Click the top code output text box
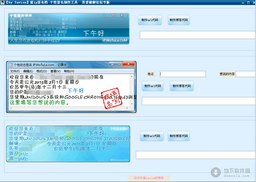The width and height of the screenshot is (256, 182). coord(198,35)
